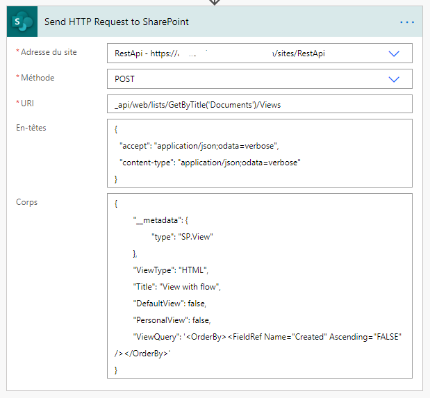Click the "PersonalView": false line
The height and width of the screenshot is (398, 430).
pos(172,320)
